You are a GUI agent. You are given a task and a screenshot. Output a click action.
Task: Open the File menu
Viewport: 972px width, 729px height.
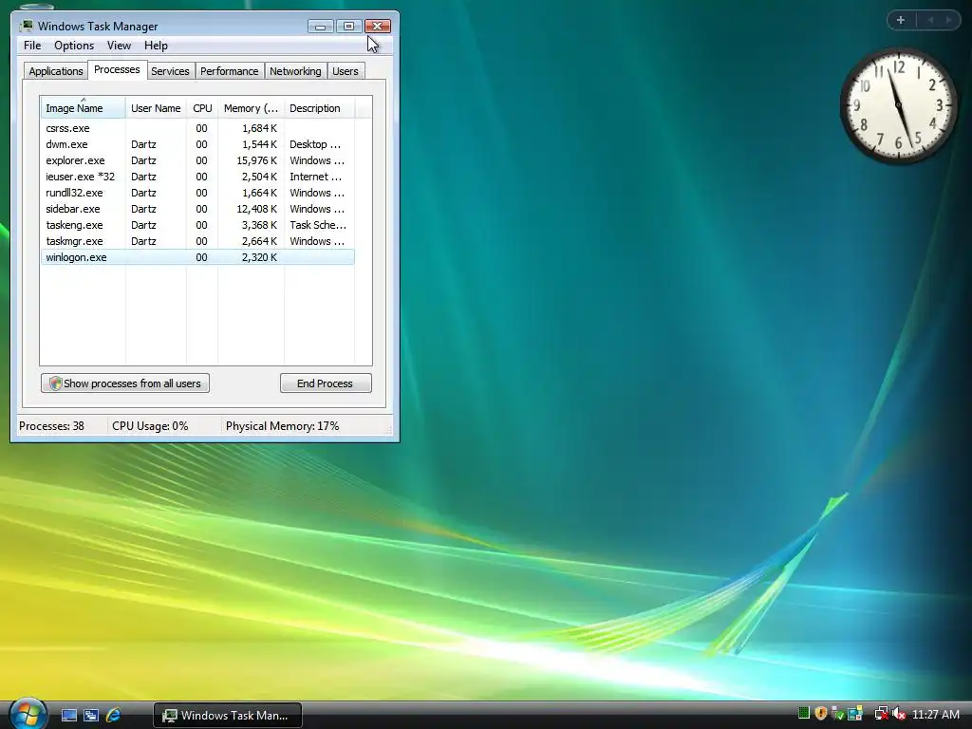32,46
